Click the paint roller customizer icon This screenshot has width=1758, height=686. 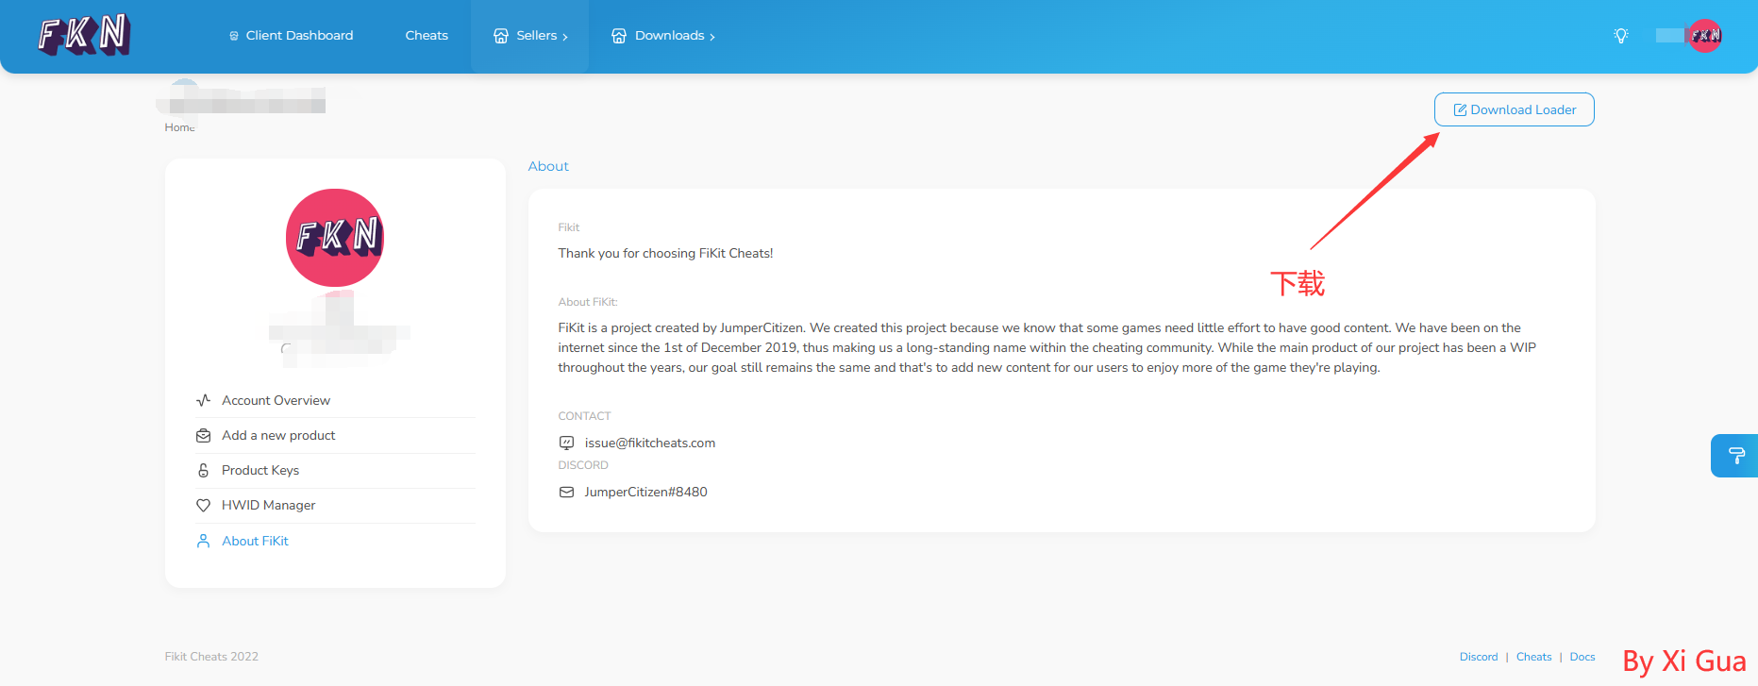[x=1735, y=456]
